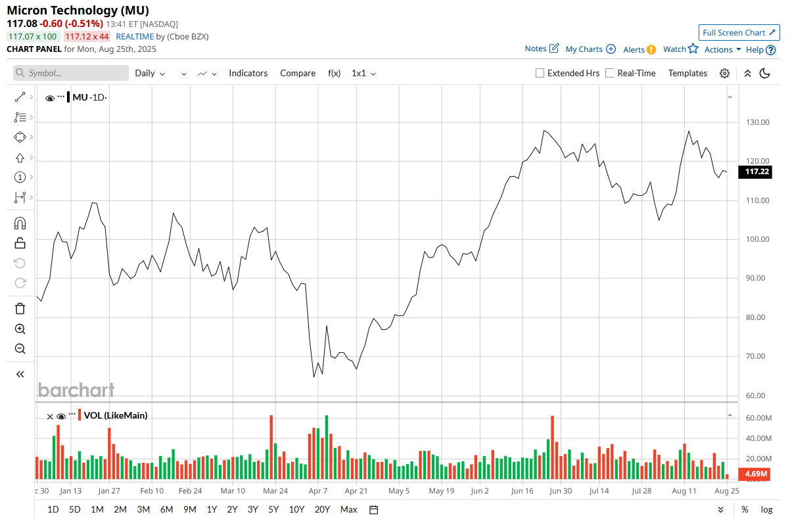Collapse the volume pane chevron
Screen dimensions: 790x529
[730, 415]
